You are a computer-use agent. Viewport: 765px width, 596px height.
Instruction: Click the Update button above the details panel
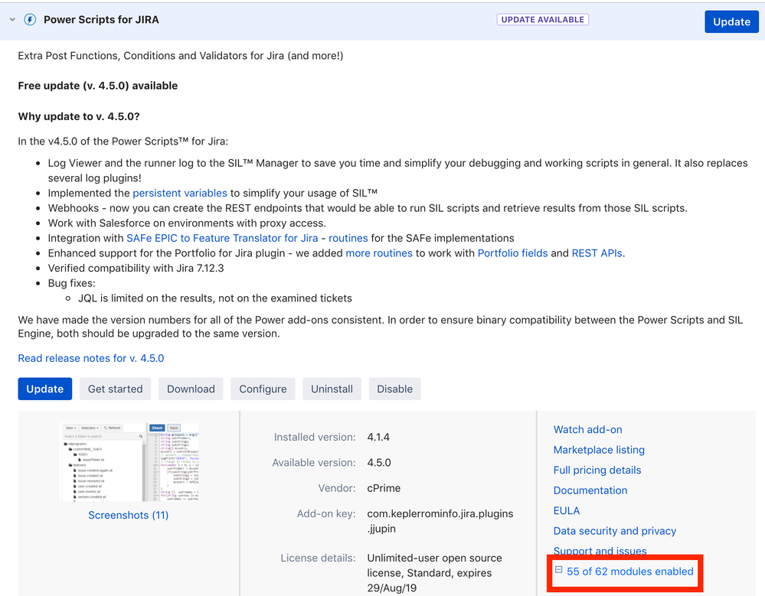pyautogui.click(x=45, y=389)
